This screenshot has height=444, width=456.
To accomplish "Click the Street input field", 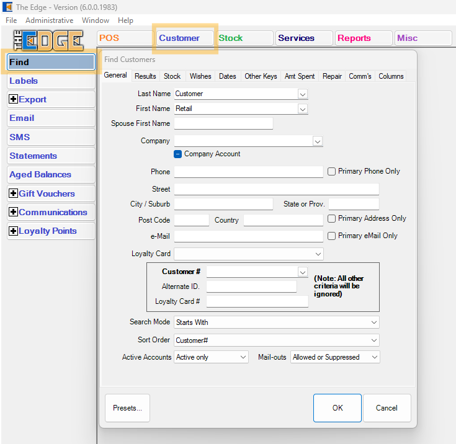I will 277,189.
